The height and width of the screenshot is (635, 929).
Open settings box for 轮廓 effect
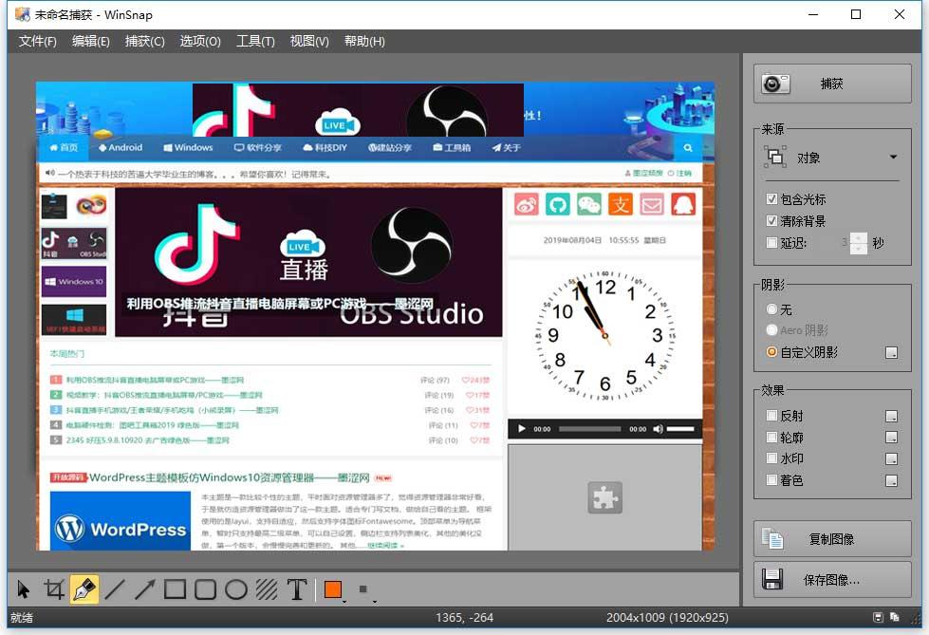tap(891, 438)
